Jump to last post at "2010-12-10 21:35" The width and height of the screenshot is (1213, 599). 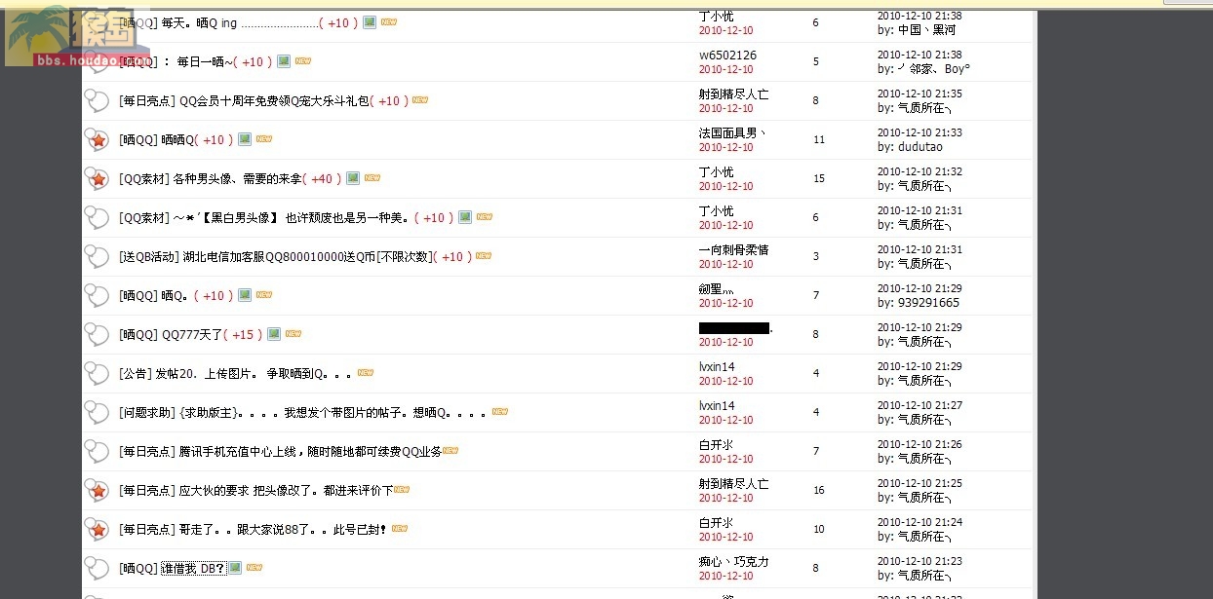[x=920, y=94]
